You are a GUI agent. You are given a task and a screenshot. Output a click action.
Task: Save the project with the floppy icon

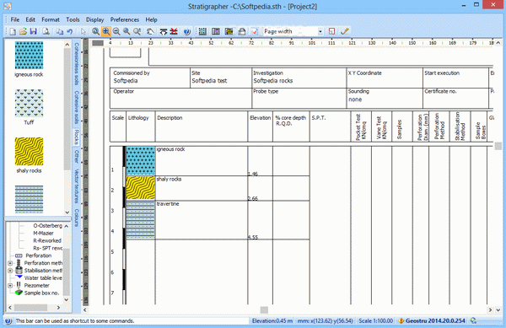pyautogui.click(x=33, y=31)
